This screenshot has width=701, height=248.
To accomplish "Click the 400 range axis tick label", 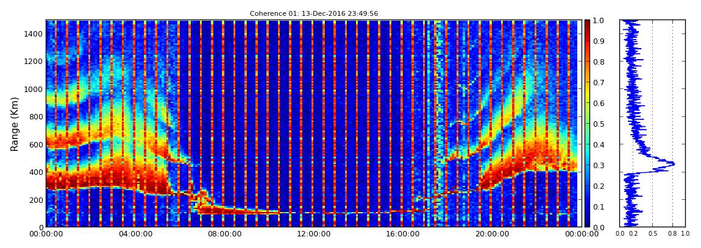I will tap(36, 172).
